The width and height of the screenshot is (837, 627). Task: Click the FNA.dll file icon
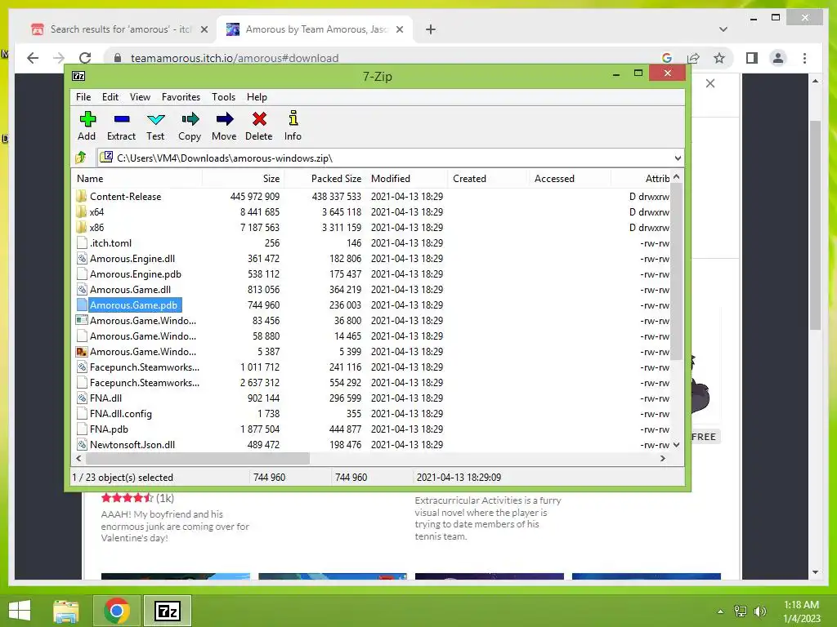coord(82,398)
